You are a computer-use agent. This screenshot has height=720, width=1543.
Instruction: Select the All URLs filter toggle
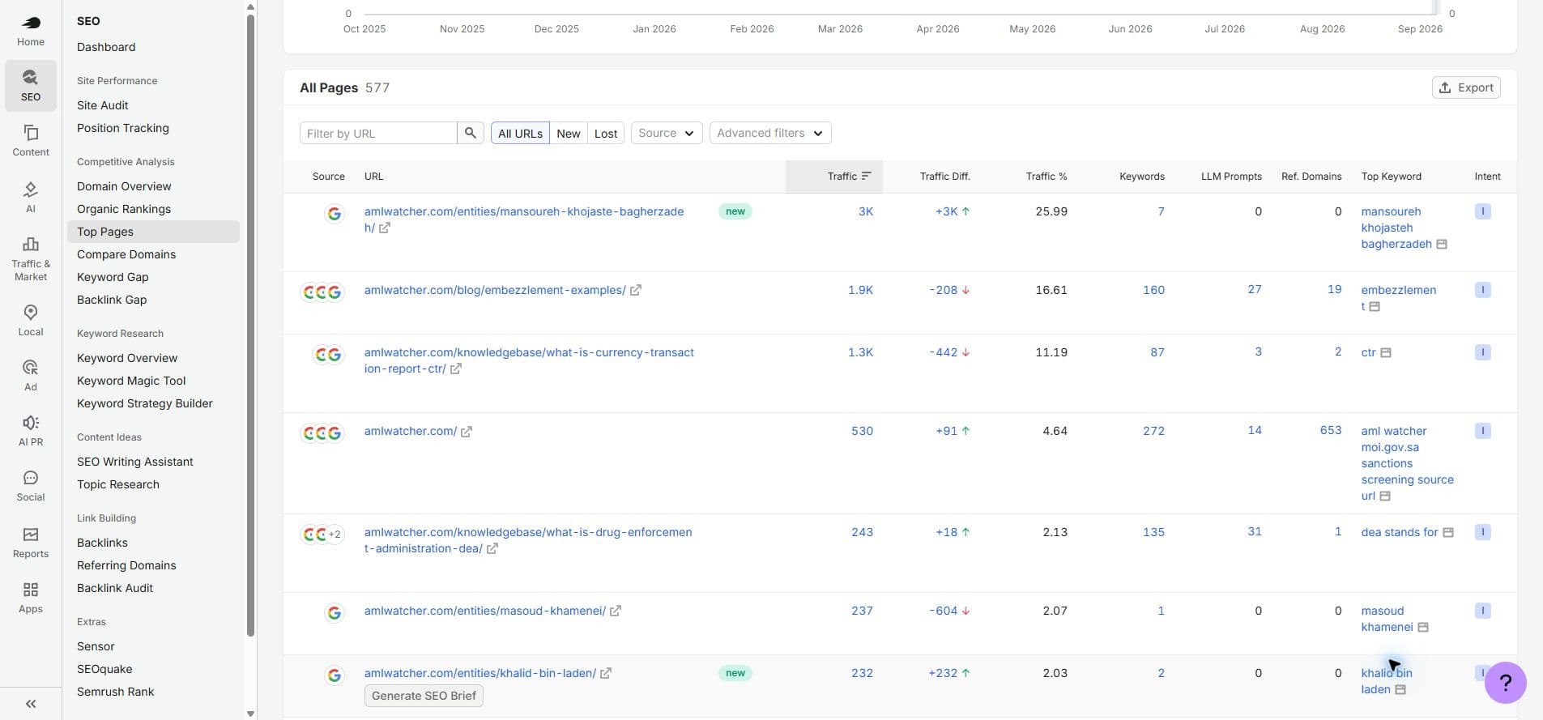pos(520,133)
